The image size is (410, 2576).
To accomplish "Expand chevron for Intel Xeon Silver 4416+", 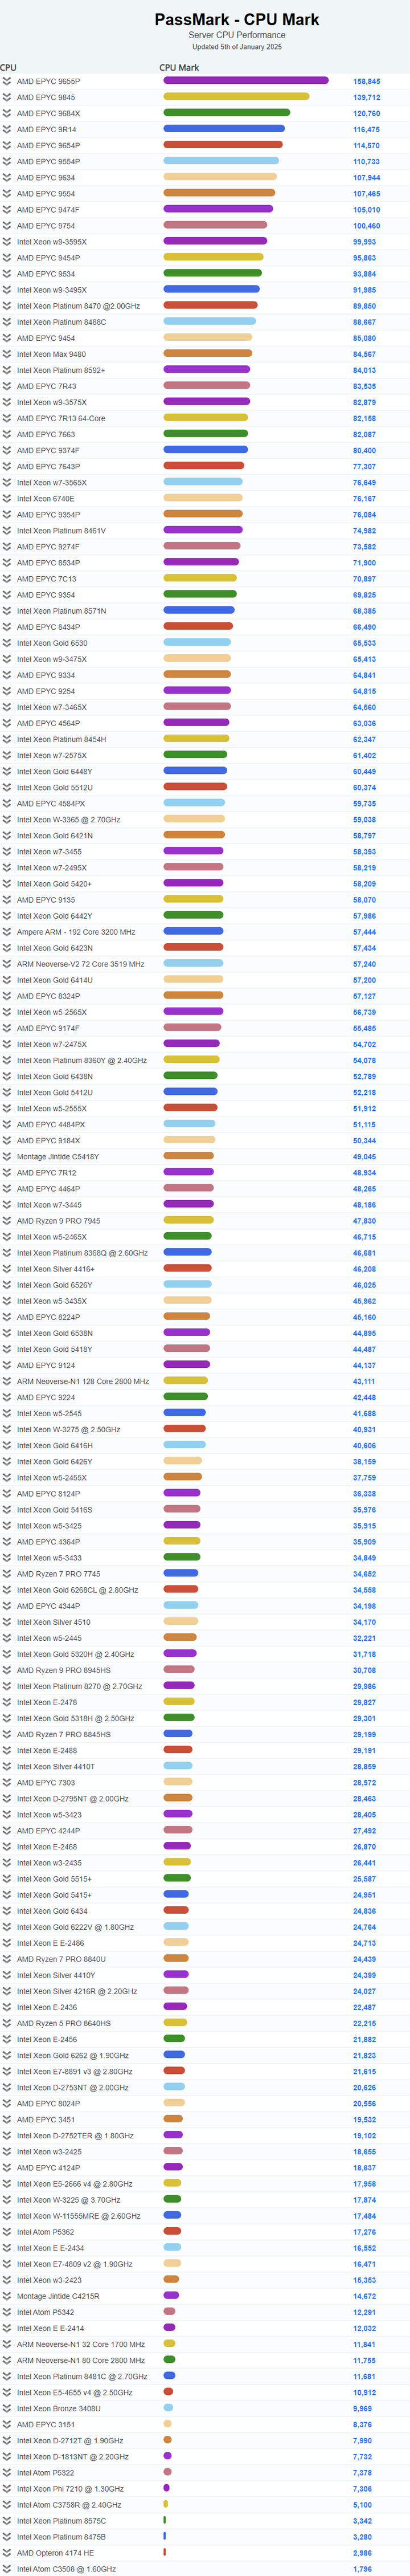I will [7, 1269].
